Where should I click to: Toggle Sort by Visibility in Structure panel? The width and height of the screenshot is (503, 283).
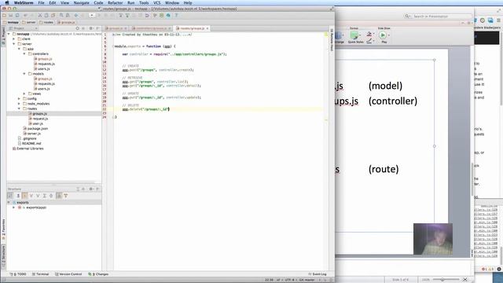pyautogui.click(x=10, y=196)
